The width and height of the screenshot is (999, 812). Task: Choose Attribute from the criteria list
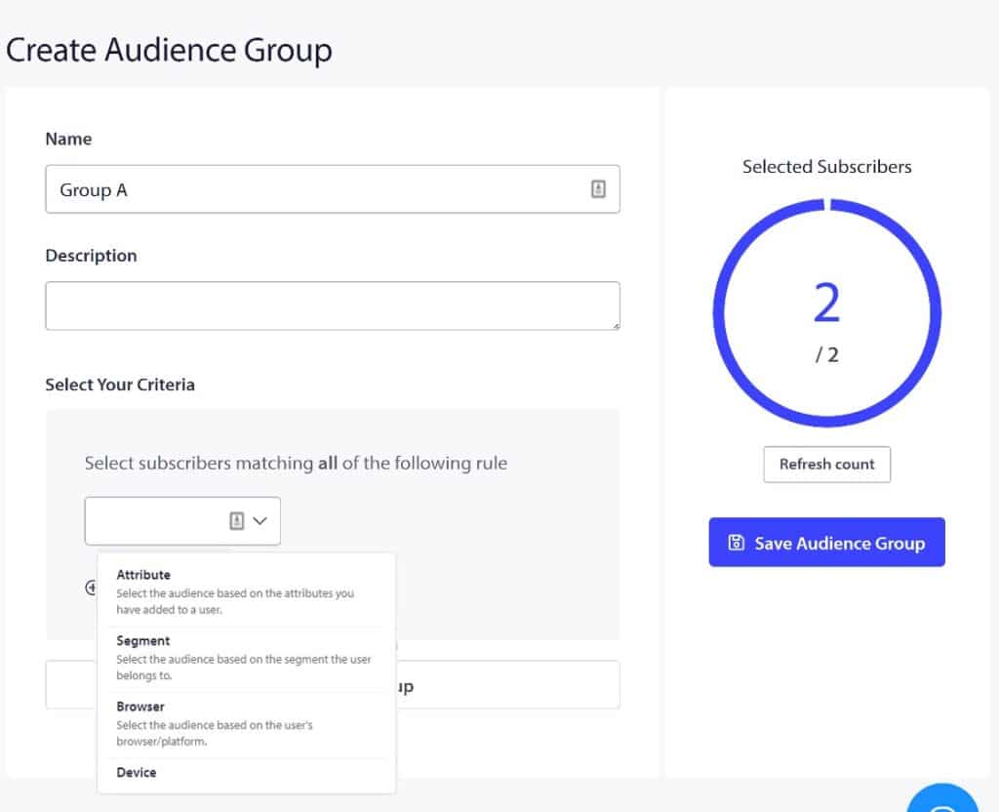(143, 575)
